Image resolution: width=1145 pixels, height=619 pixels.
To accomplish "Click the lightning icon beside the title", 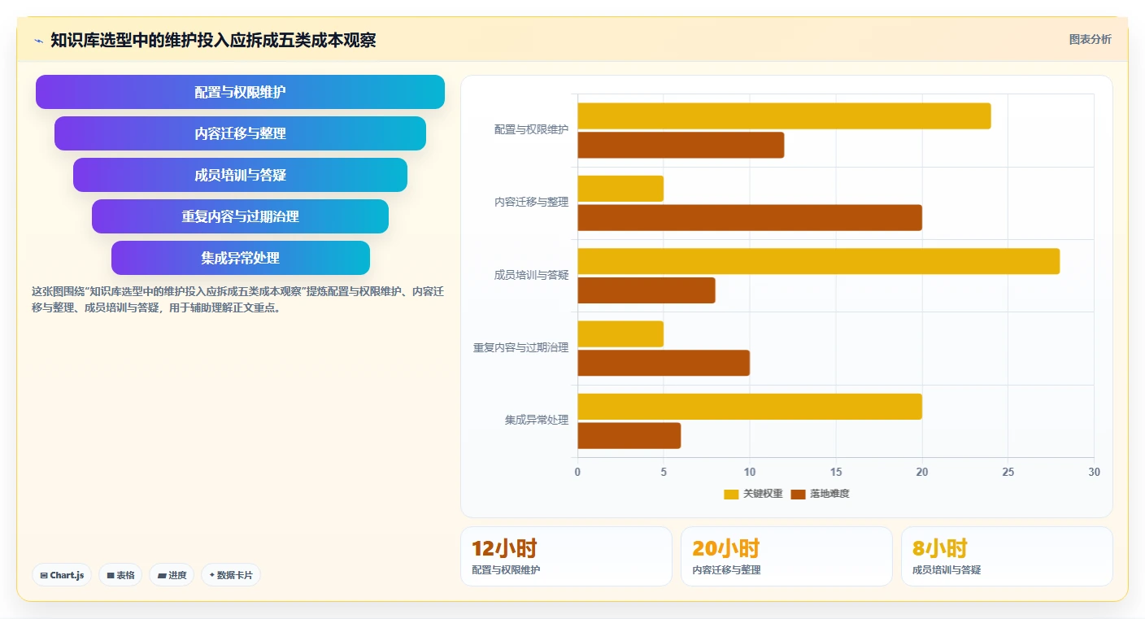I will 38,41.
